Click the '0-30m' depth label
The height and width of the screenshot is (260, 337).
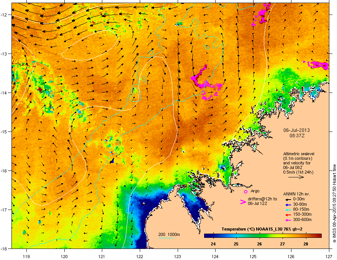pos(299,199)
